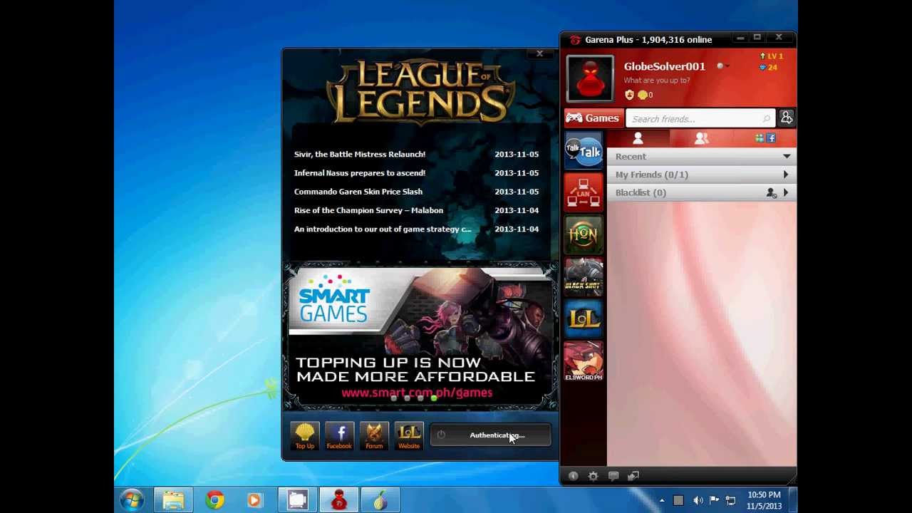Viewport: 912px width, 513px height.
Task: Click the blacklist user icon in Blacklist row
Action: [771, 192]
